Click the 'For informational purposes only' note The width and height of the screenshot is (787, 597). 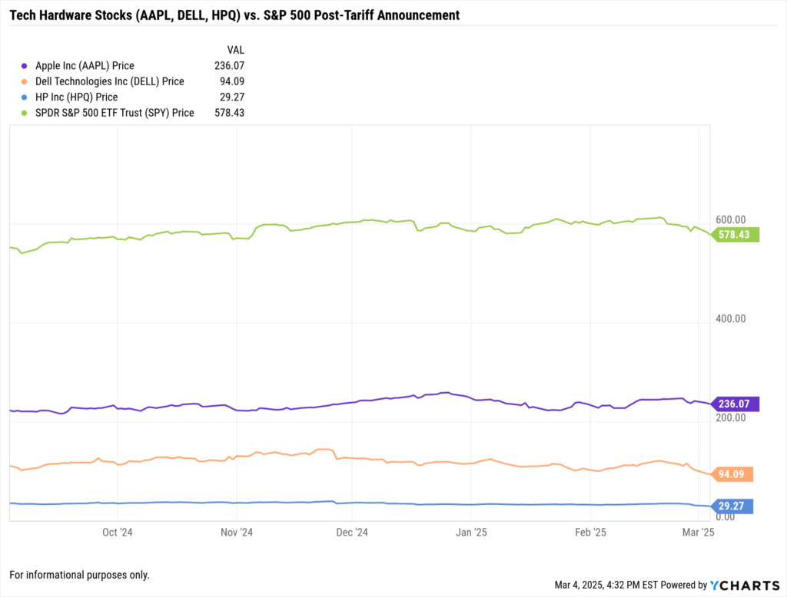79,575
